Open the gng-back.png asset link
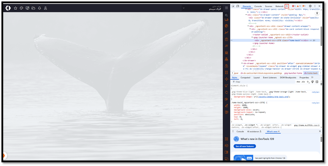328x166 pixels. click(x=278, y=96)
